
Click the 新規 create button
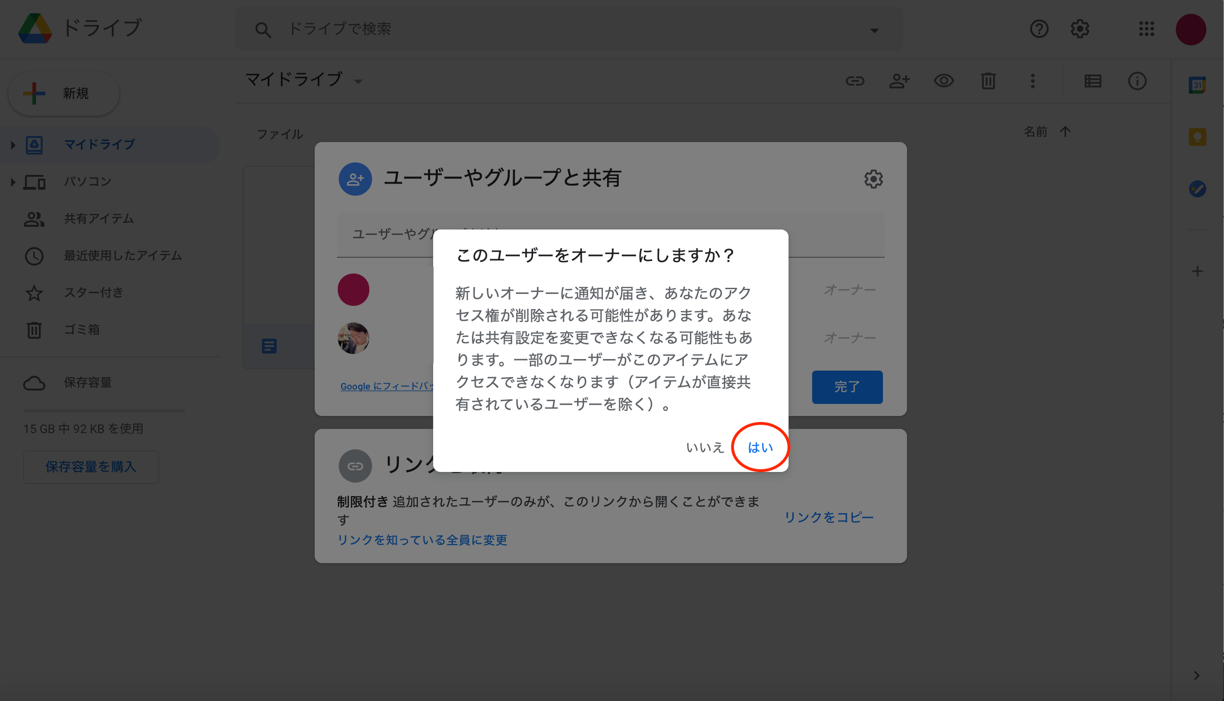(x=64, y=93)
